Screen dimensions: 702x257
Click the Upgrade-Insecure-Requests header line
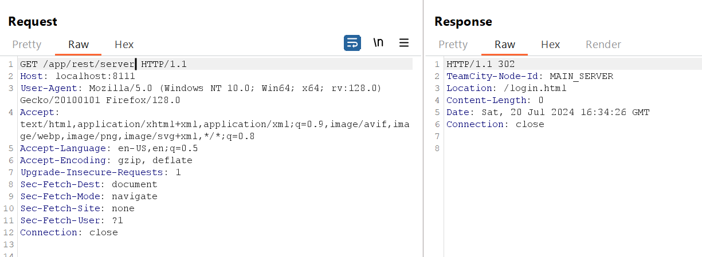pos(100,172)
